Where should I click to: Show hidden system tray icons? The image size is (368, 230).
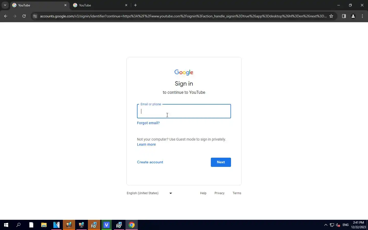(326, 225)
